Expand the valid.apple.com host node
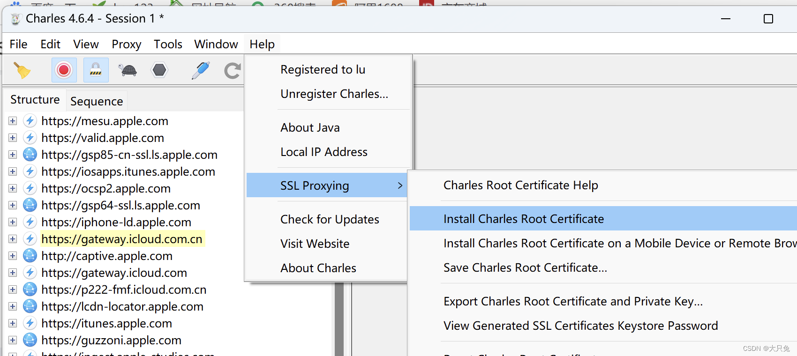 pyautogui.click(x=13, y=138)
